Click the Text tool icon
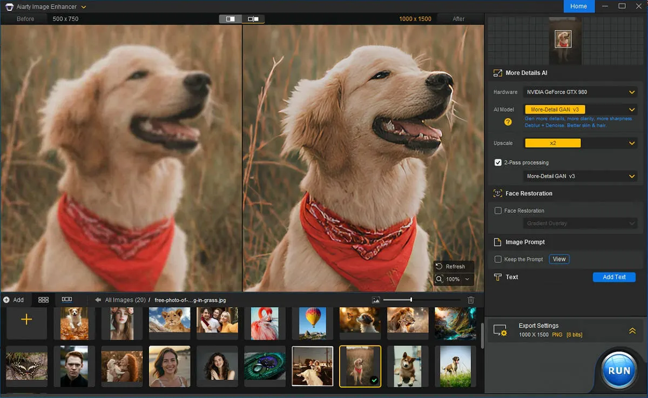The image size is (648, 398). [x=497, y=277]
